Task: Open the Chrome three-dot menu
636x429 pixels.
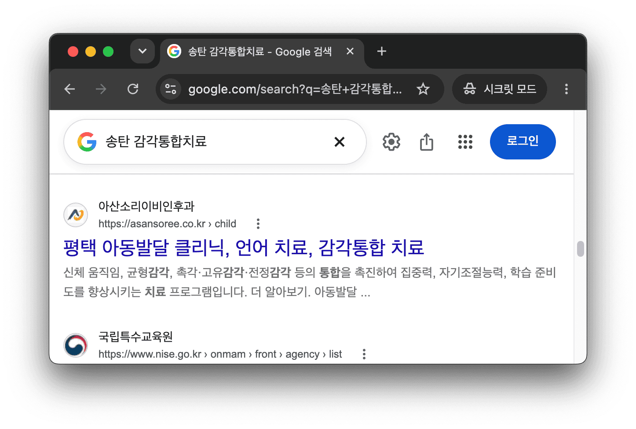Action: click(567, 89)
